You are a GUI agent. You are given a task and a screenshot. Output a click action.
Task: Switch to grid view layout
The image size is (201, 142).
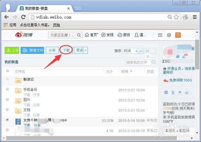(148, 56)
